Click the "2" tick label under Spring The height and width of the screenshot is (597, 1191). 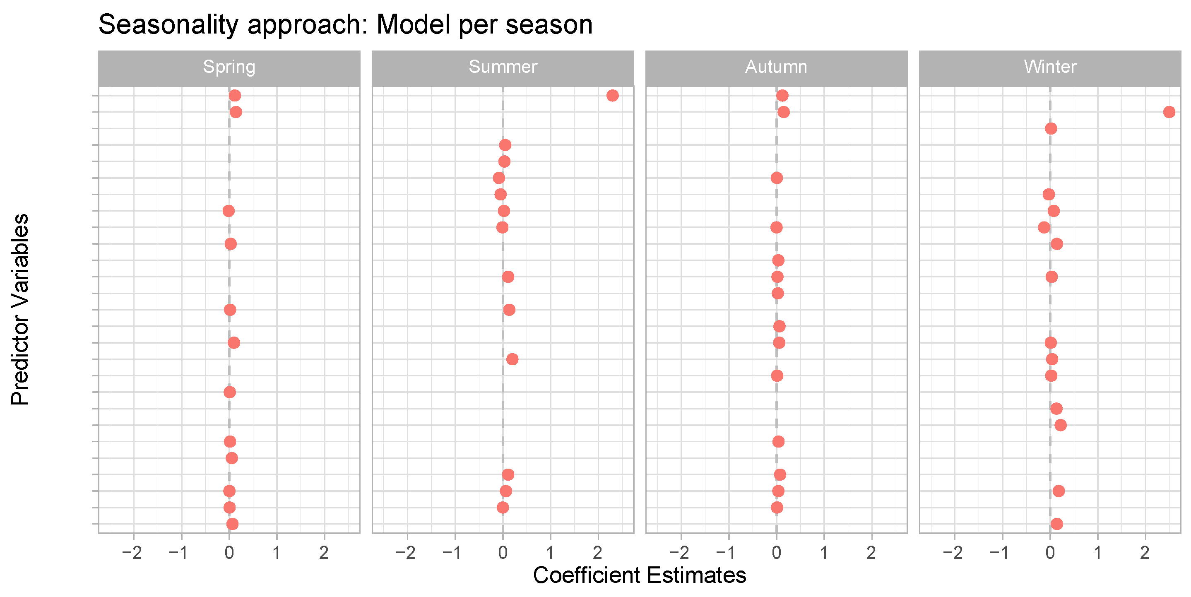[x=324, y=553]
